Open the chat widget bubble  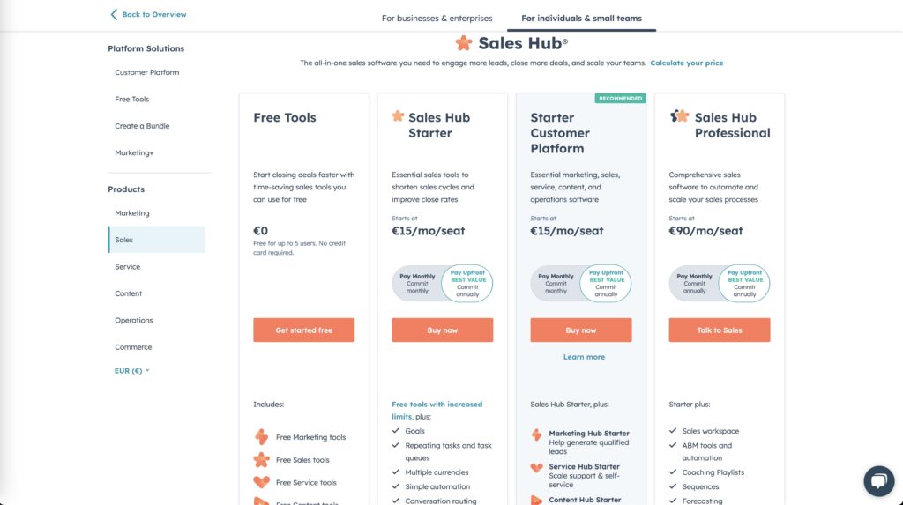[x=878, y=481]
